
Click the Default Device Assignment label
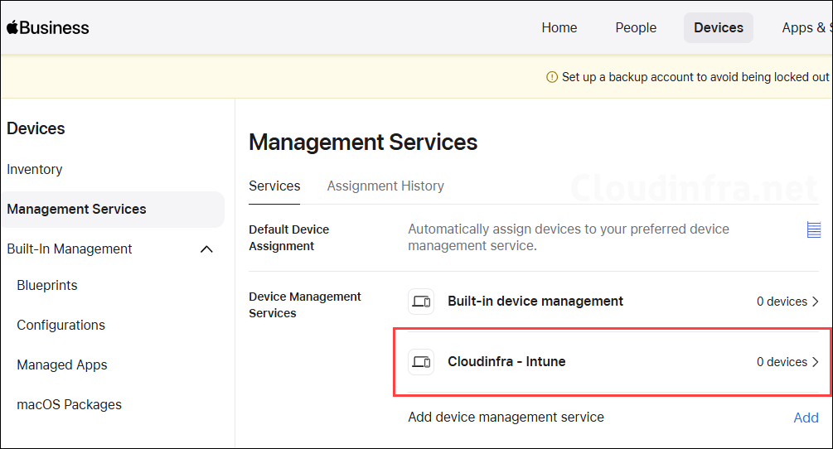289,238
